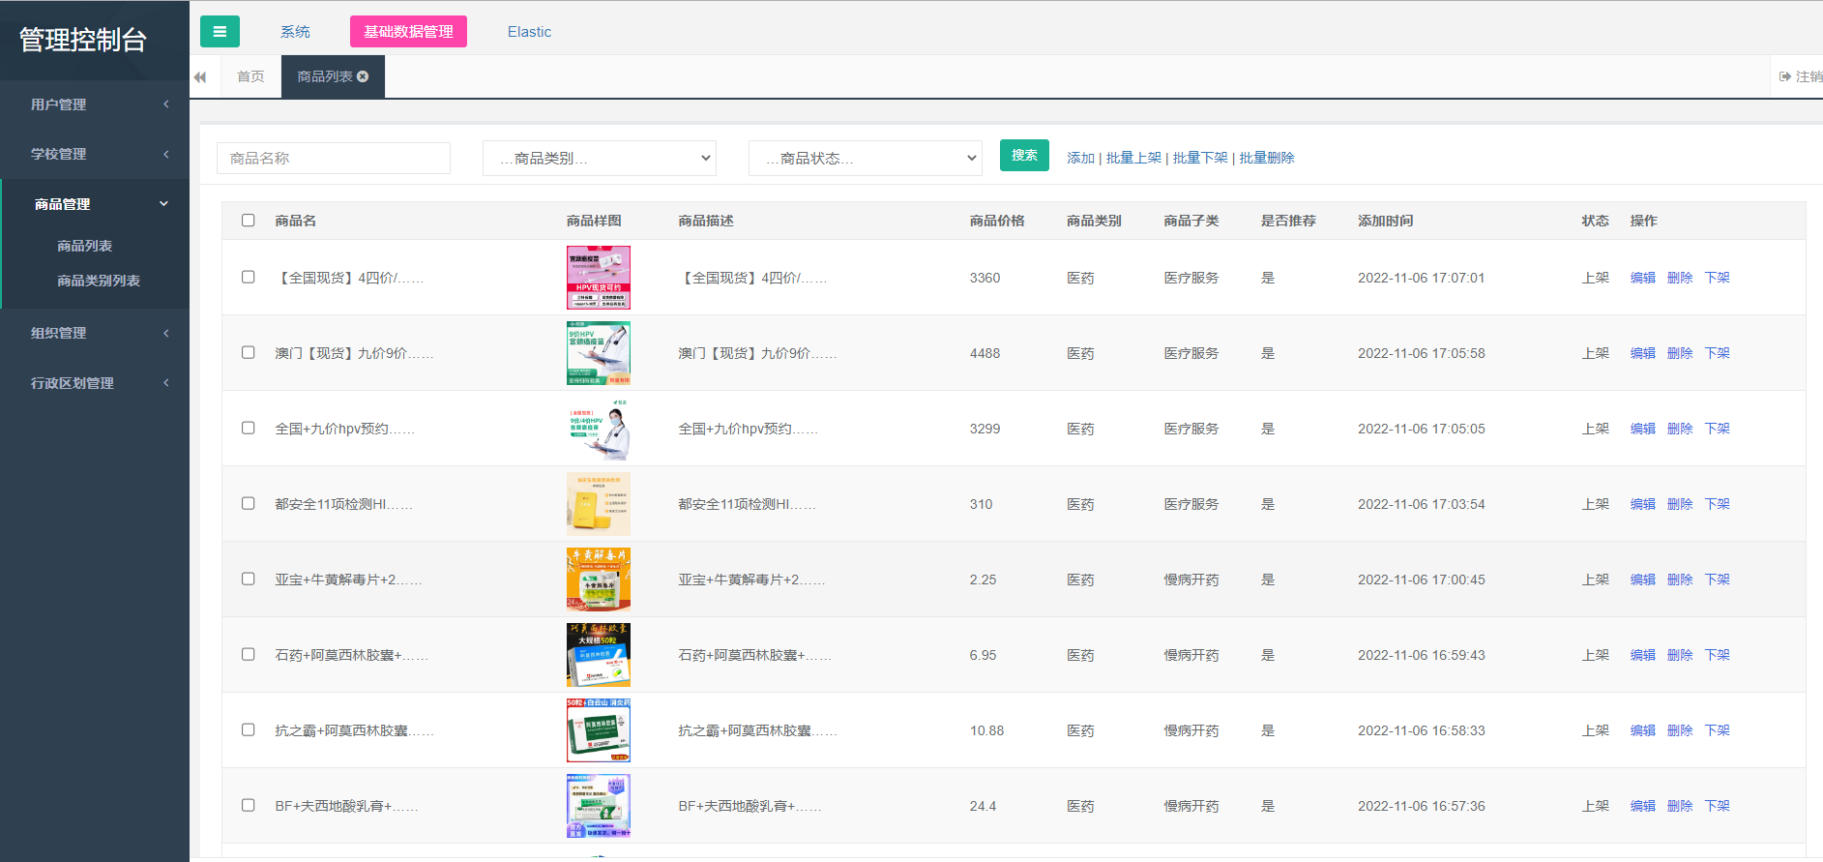Click 慢病开药 in the 亚宝+牛黄解毒片 row
This screenshot has height=862, width=1823.
point(1191,580)
